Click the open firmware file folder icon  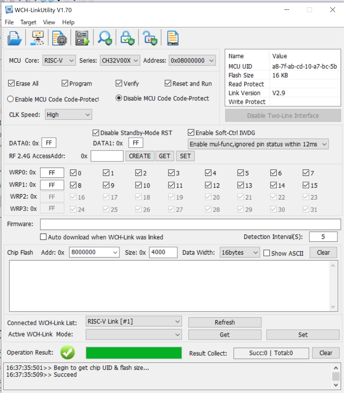click(14, 38)
